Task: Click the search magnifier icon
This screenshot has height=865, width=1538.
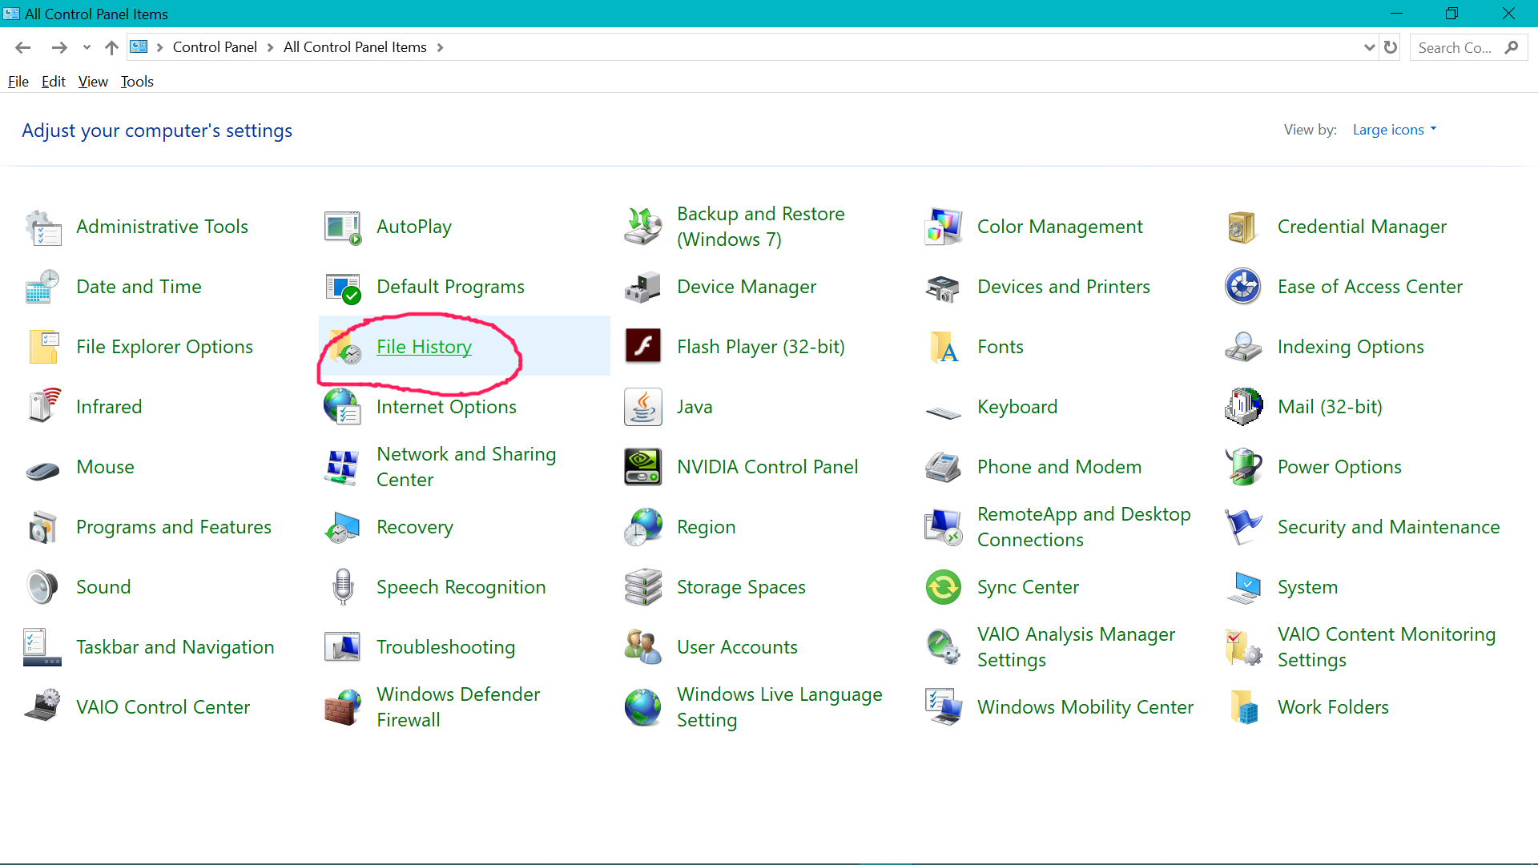Action: (1512, 47)
